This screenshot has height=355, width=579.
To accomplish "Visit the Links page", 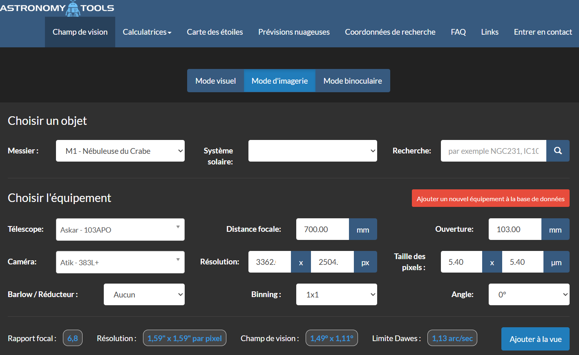I will [x=490, y=32].
